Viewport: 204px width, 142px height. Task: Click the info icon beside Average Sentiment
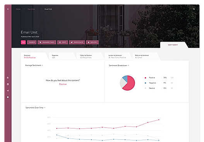tap(42, 65)
